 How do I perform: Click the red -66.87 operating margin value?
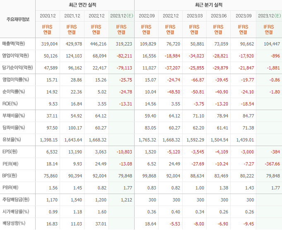[x=198, y=80]
